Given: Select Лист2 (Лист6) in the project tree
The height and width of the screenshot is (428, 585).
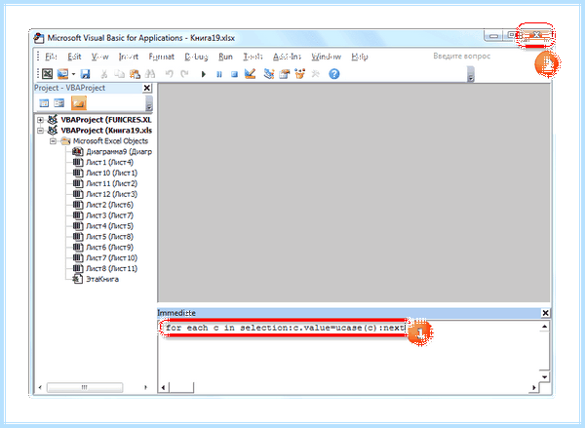Looking at the screenshot, I should 109,205.
